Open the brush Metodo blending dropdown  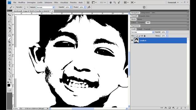(x=54, y=7)
